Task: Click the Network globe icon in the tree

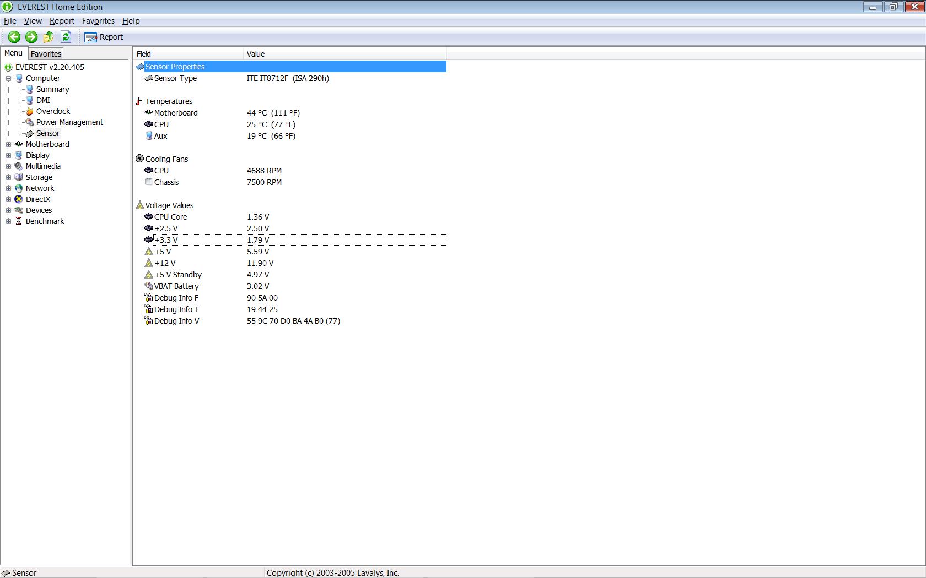Action: [x=19, y=188]
